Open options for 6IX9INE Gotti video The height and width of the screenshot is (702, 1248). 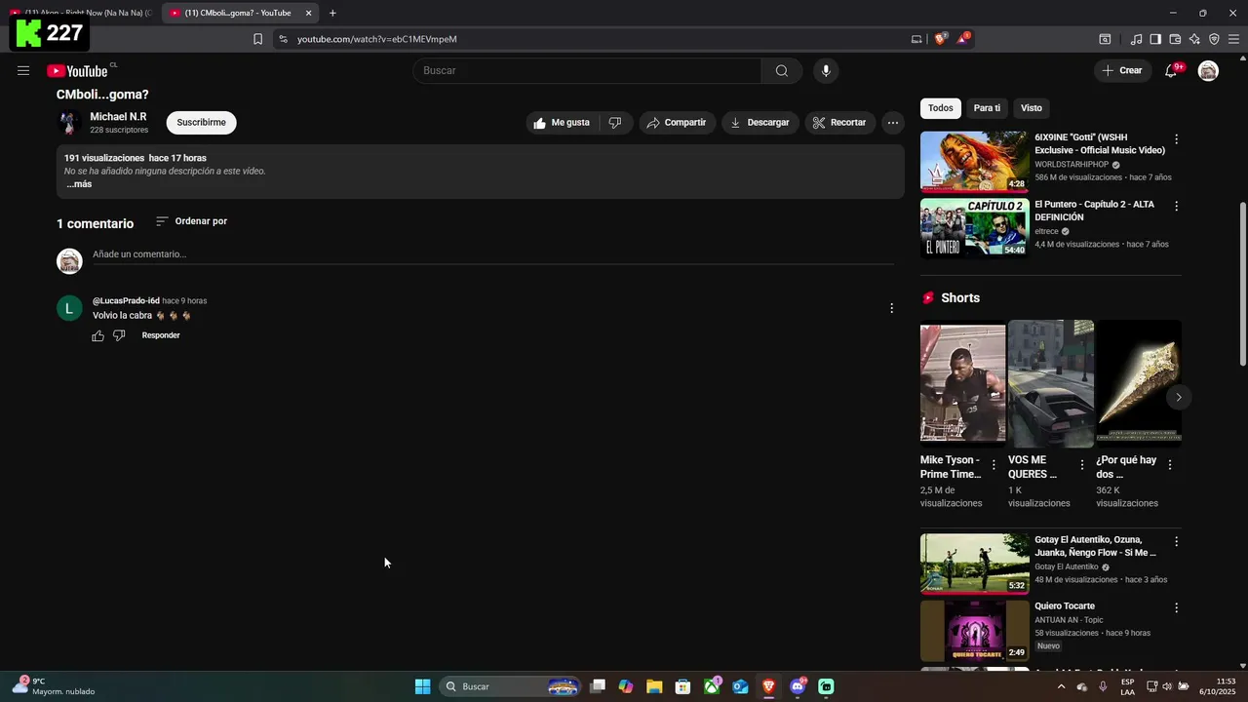[1176, 139]
